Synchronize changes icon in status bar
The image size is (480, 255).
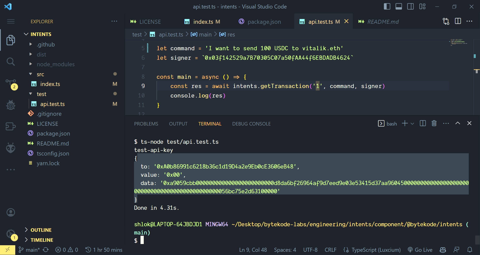45,250
